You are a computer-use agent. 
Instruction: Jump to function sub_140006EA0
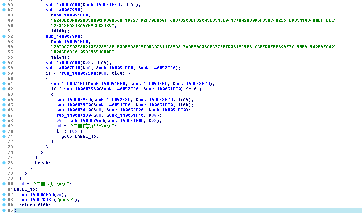36,194
